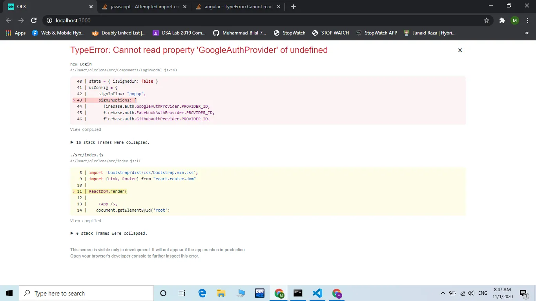The width and height of the screenshot is (536, 301).
Task: Open a new browser tab
Action: click(294, 7)
